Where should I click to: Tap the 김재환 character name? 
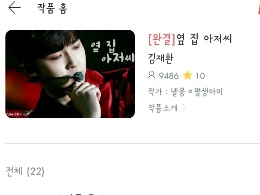tap(161, 58)
